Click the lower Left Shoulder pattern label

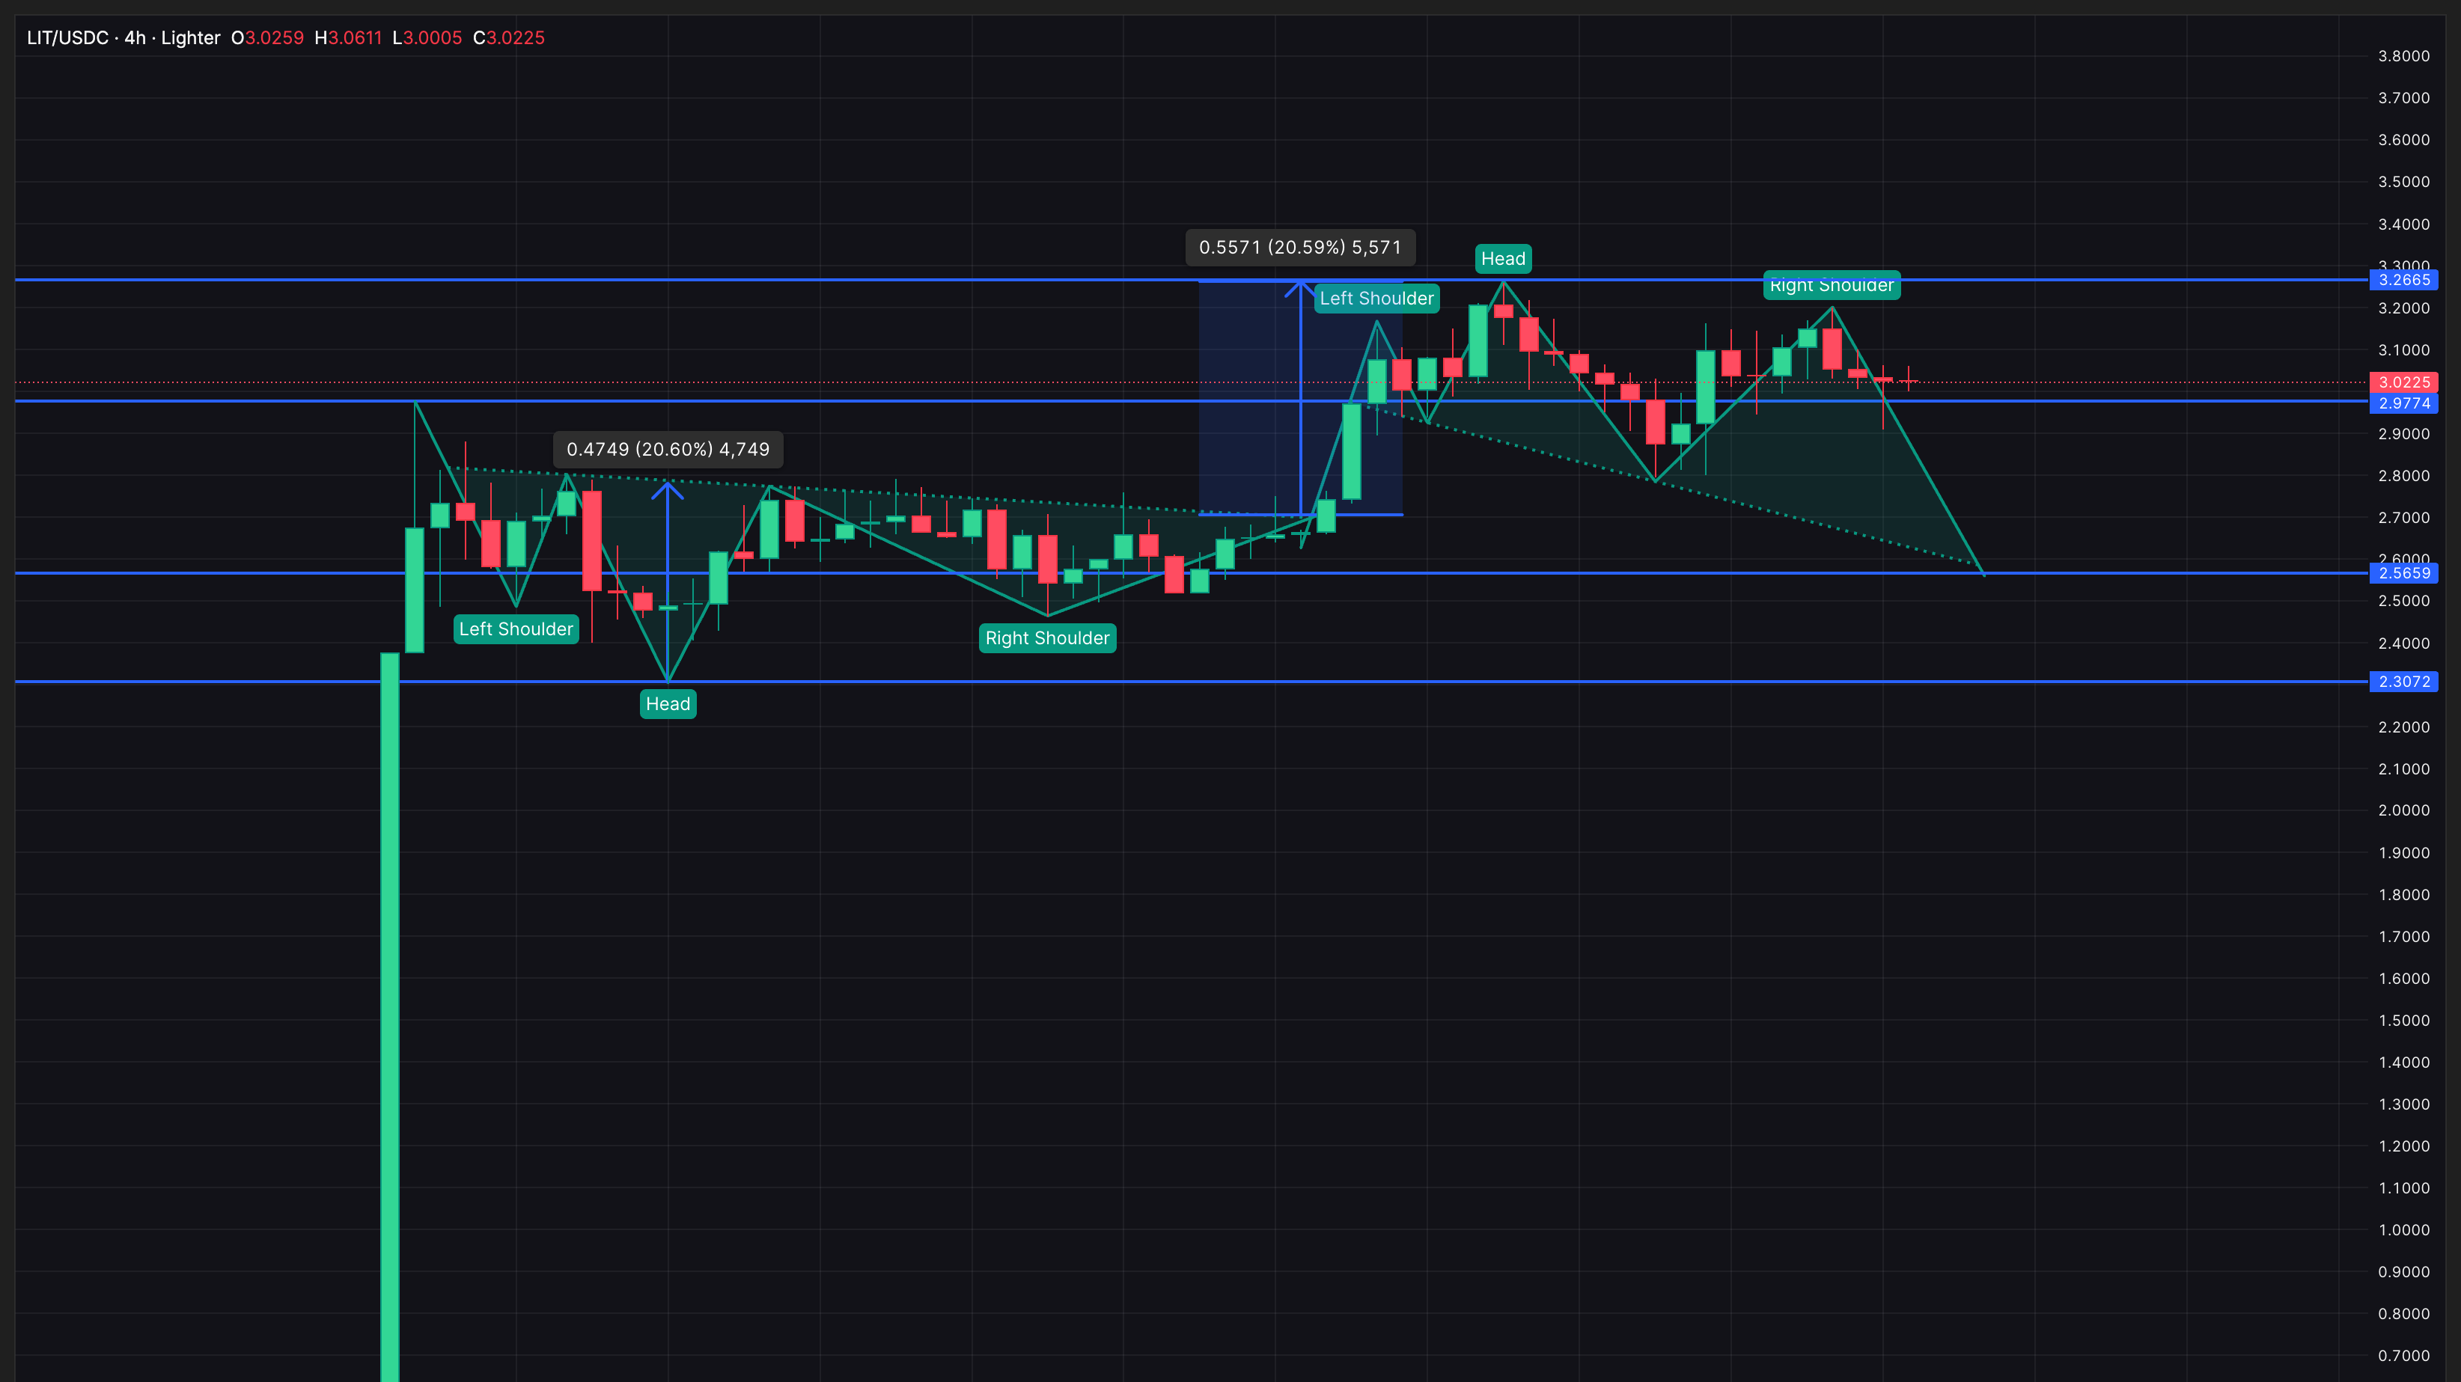tap(516, 629)
